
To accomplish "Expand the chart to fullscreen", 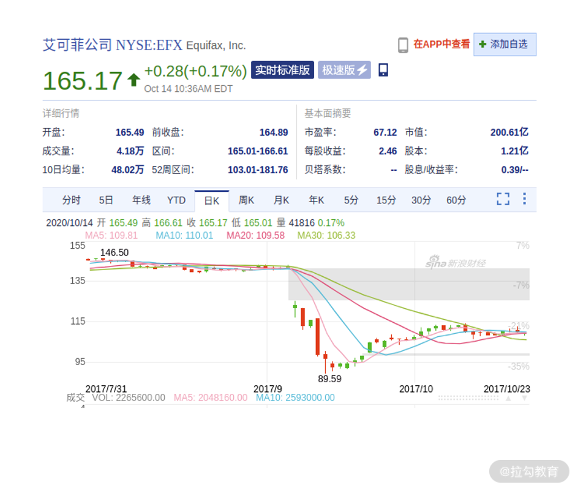I will 503,199.
